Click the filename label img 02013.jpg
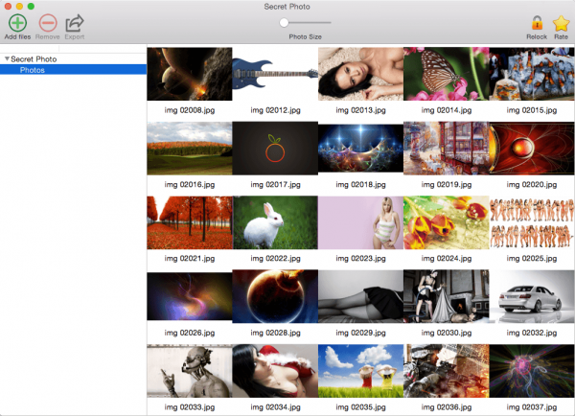The height and width of the screenshot is (416, 575). pyautogui.click(x=361, y=110)
